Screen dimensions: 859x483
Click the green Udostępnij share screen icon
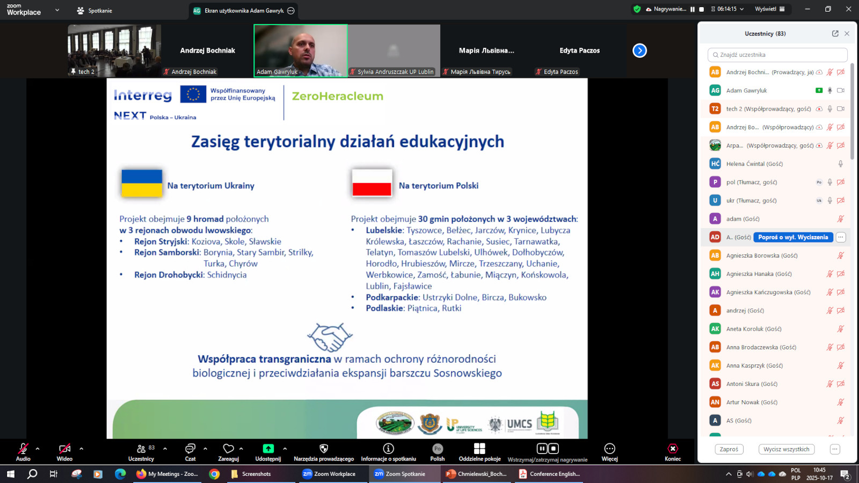click(x=268, y=449)
